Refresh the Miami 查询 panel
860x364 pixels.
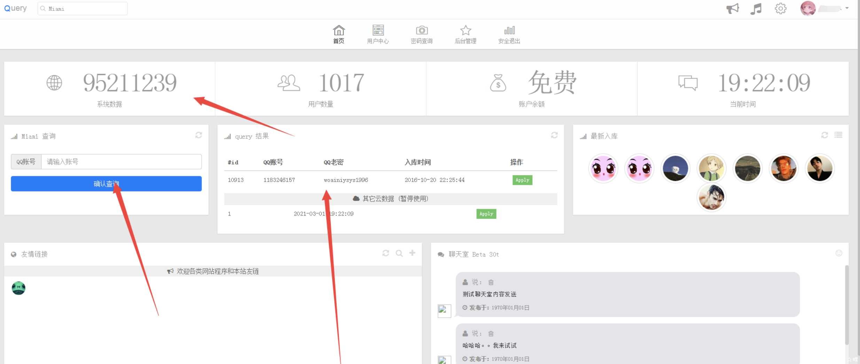click(x=198, y=135)
